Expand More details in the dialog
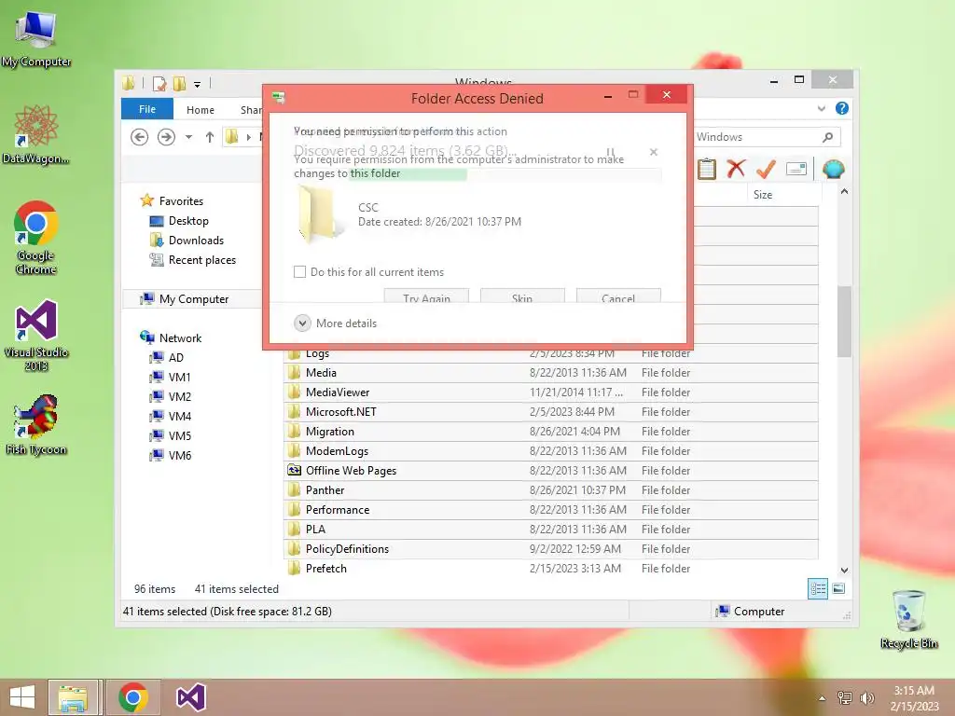The height and width of the screenshot is (716, 955). [x=336, y=323]
